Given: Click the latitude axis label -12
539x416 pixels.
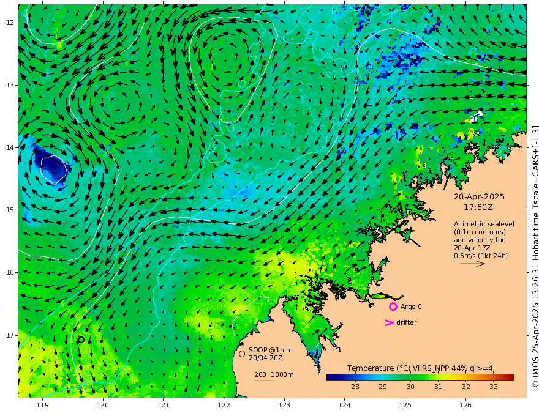Looking at the screenshot, I should point(9,23).
